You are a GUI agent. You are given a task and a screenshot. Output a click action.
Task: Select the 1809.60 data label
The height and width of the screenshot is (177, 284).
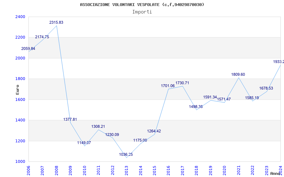click(x=238, y=74)
